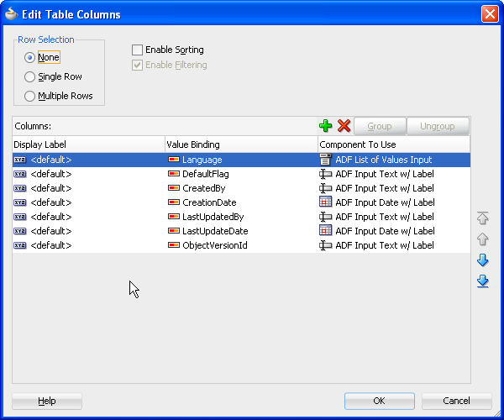Click the label icon in Language row
Screen dimensions: 504x420
click(20, 160)
